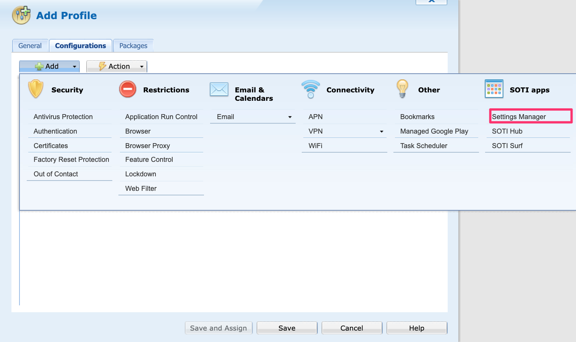Select Antivirus Protection configuration
576x342 pixels.
click(63, 117)
